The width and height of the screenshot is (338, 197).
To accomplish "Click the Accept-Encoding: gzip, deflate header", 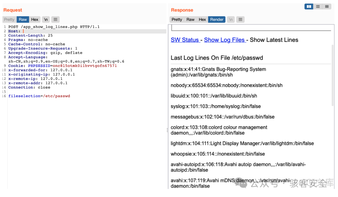I will tap(45, 53).
